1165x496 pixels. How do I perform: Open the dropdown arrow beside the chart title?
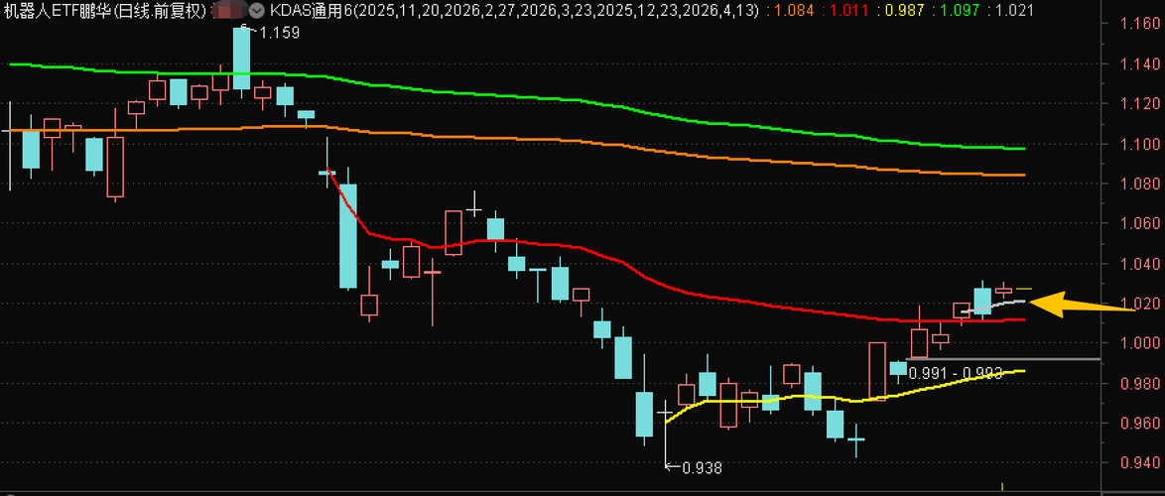[x=258, y=10]
